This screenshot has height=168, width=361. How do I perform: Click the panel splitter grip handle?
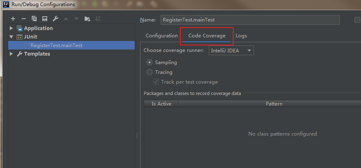[136, 136]
